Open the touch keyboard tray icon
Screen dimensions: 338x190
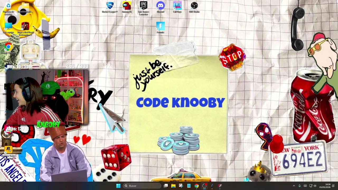305,186
